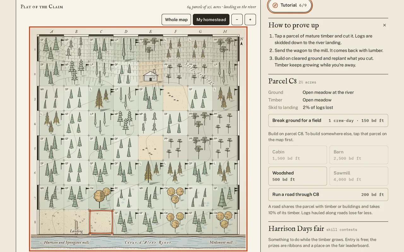Tap the large fir in parcel H7

pyautogui.click(x=223, y=198)
